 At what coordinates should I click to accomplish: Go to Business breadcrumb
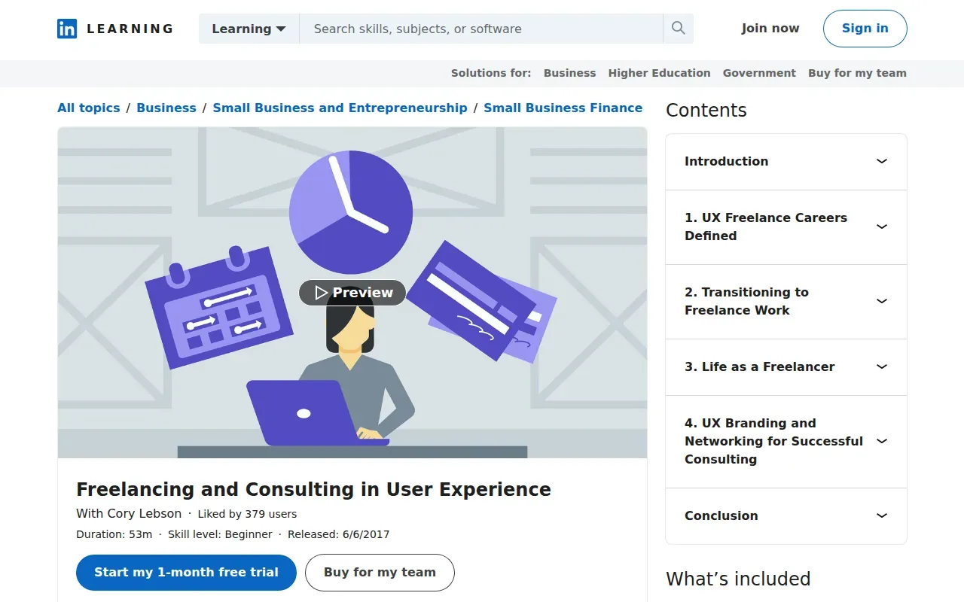point(166,108)
